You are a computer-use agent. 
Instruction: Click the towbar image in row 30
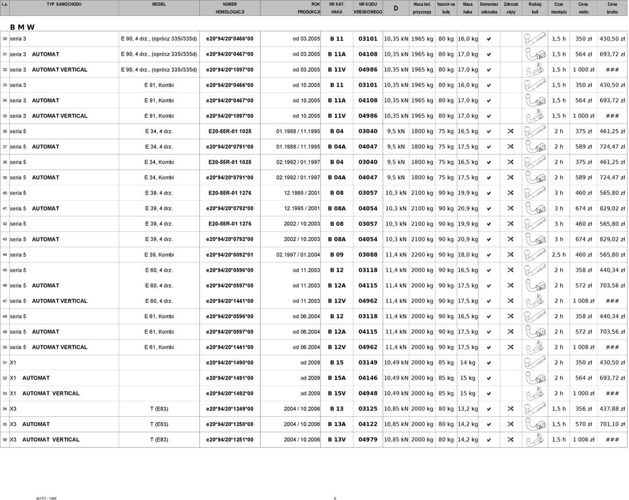[x=535, y=39]
